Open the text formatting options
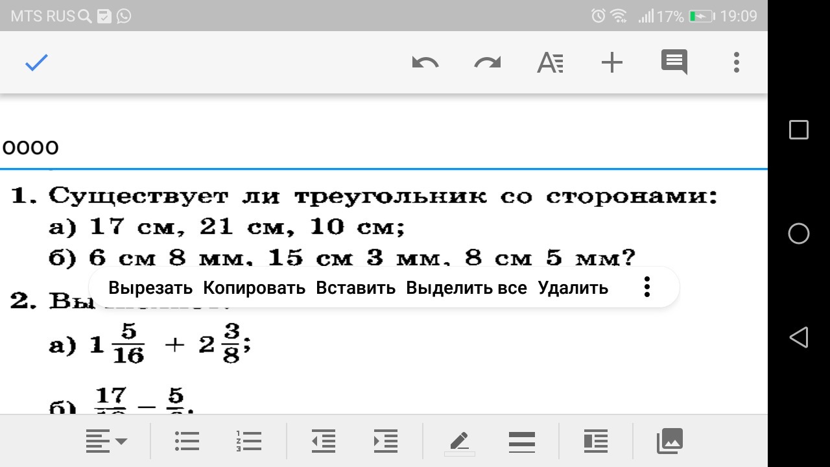This screenshot has width=830, height=467. pyautogui.click(x=549, y=62)
